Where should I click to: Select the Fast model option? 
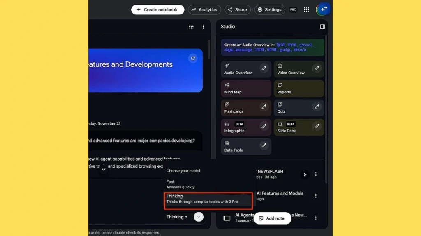[181, 184]
